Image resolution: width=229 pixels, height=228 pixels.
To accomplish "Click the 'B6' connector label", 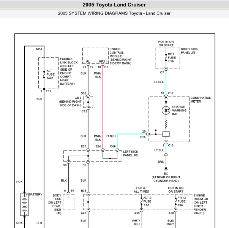I will [x=84, y=165].
